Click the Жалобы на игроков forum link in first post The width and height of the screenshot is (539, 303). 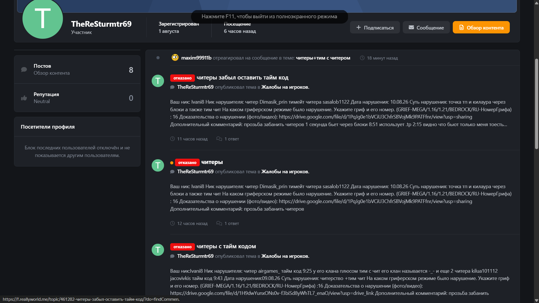coord(285,87)
